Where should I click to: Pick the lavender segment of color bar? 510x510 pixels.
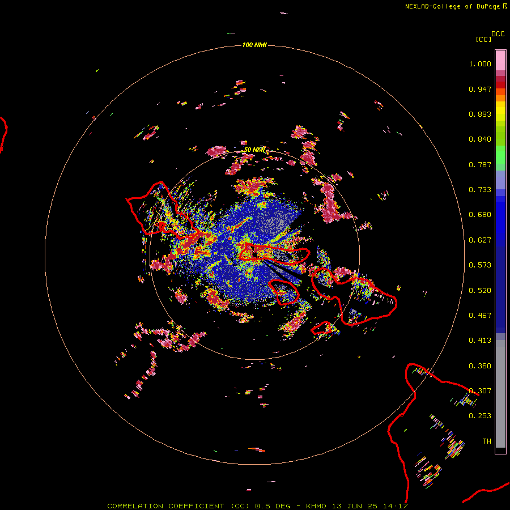pyautogui.click(x=500, y=180)
